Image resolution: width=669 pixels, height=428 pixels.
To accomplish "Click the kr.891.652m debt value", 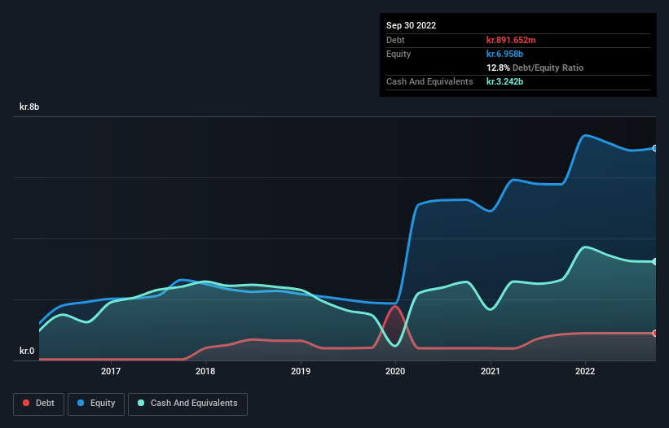I will (511, 40).
